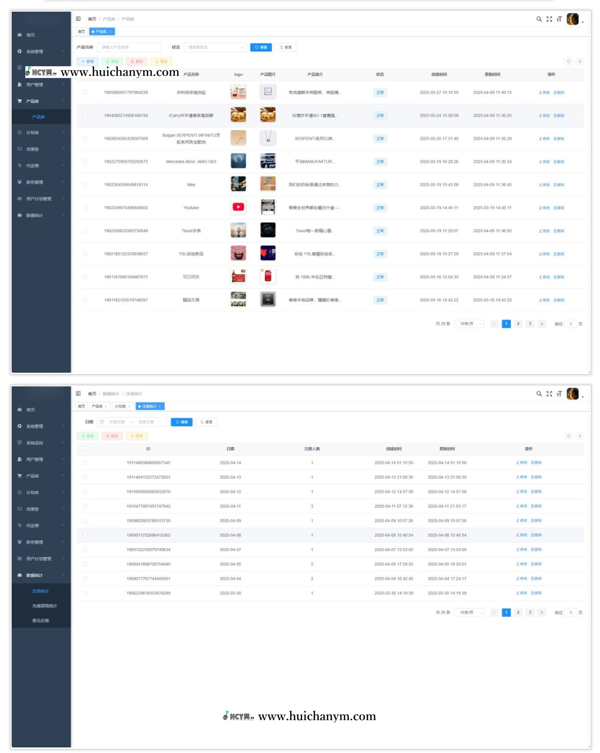Click 修改 edit icon for the Nike row
This screenshot has height=753, width=600.
[544, 185]
